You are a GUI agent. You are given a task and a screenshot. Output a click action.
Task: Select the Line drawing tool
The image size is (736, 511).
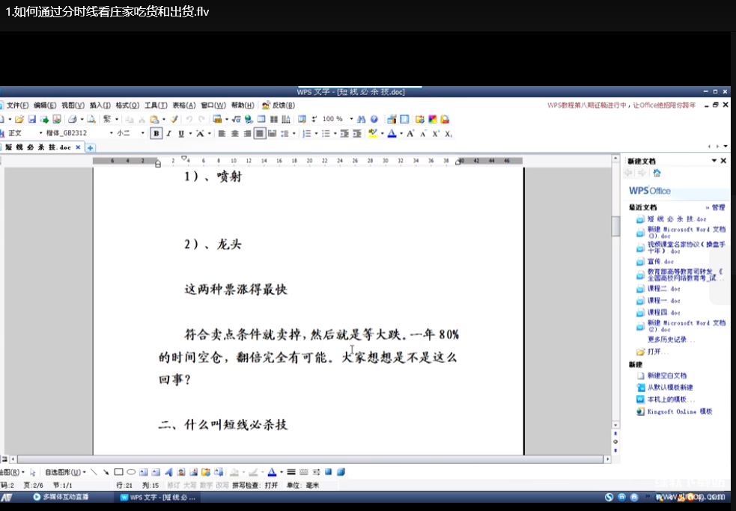(94, 472)
